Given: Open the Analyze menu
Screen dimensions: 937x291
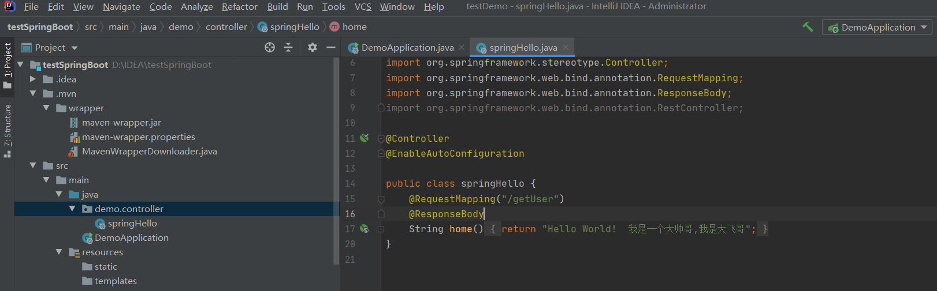Looking at the screenshot, I should [x=197, y=7].
